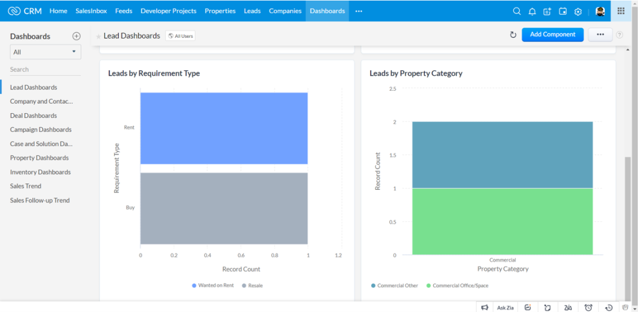Screen dimensions: 638x312
Task: Open the chart widget icon in bottom bar
Action: point(528,308)
